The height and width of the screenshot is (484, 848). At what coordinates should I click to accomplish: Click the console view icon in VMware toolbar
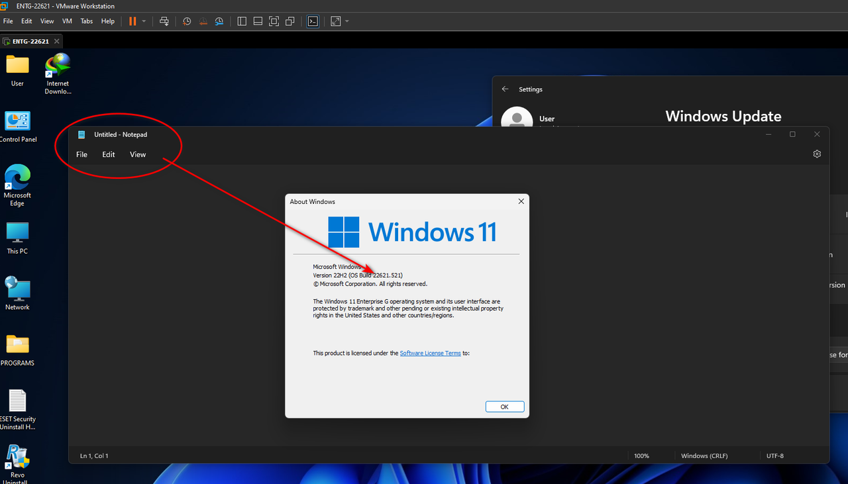(313, 21)
